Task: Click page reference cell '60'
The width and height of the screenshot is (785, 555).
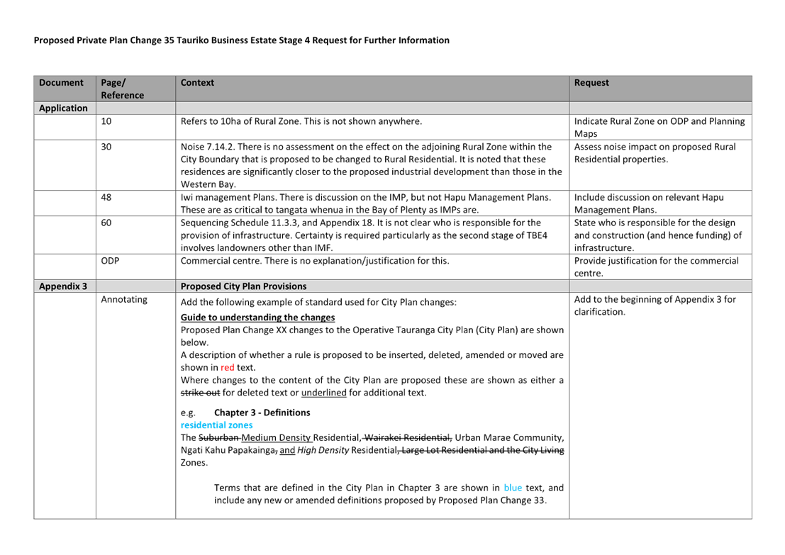Action: (106, 223)
